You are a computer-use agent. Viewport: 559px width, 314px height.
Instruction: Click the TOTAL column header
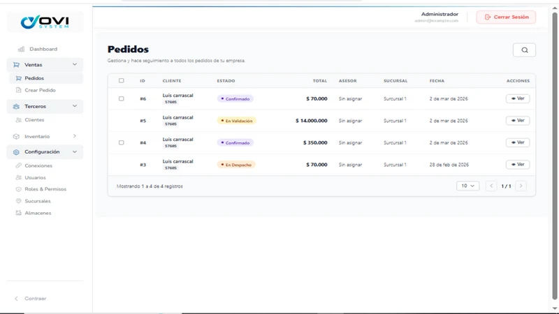[320, 81]
